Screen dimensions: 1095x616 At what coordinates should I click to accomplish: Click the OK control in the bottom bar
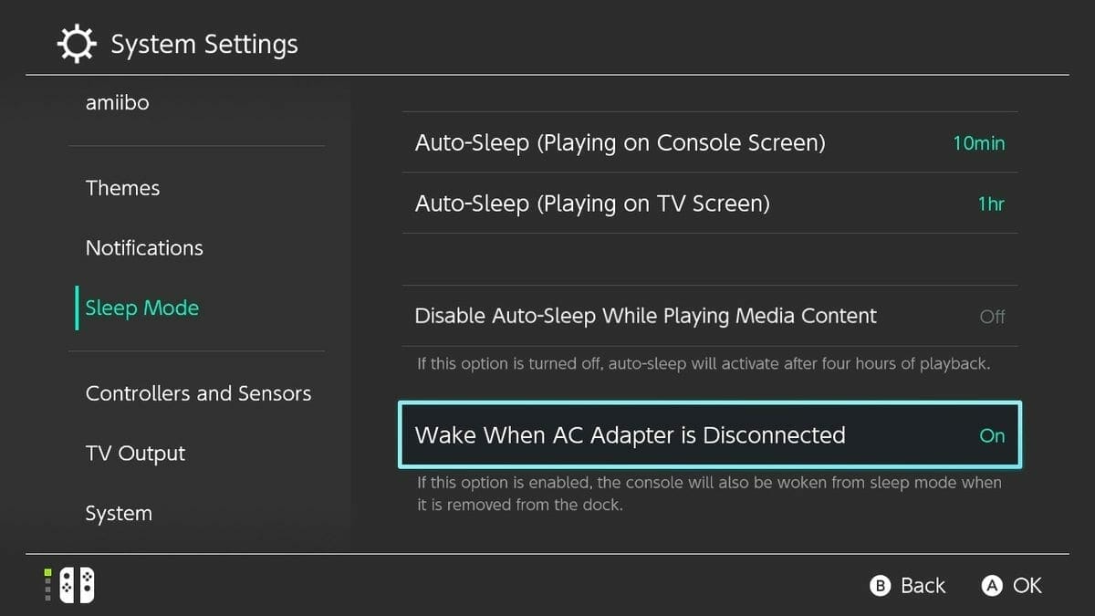1011,585
